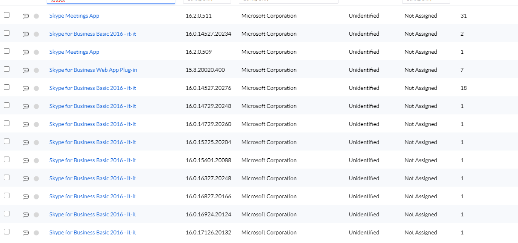518x243 pixels.
Task: Open comment bubble on version 16.0.16827.20166 row
Action: coord(26,197)
